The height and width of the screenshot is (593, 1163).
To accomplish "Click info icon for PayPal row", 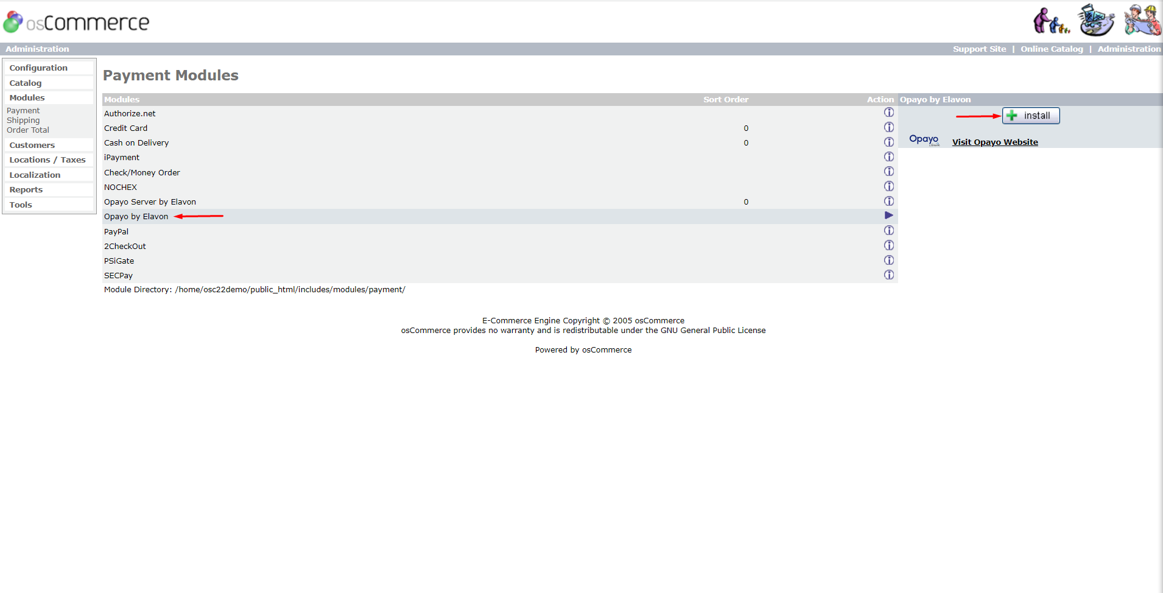I will (889, 231).
